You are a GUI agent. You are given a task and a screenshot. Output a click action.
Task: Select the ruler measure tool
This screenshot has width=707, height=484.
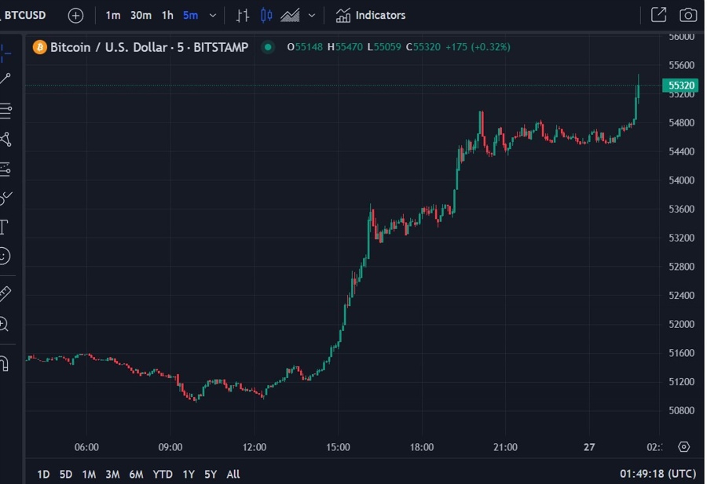coord(5,293)
